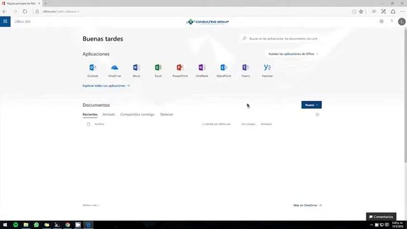Show site security lock info
The image size is (407, 229).
click(37, 11)
